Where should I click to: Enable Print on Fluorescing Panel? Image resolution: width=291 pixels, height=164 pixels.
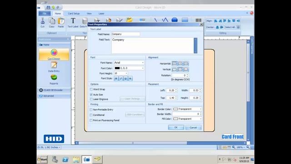[91, 120]
